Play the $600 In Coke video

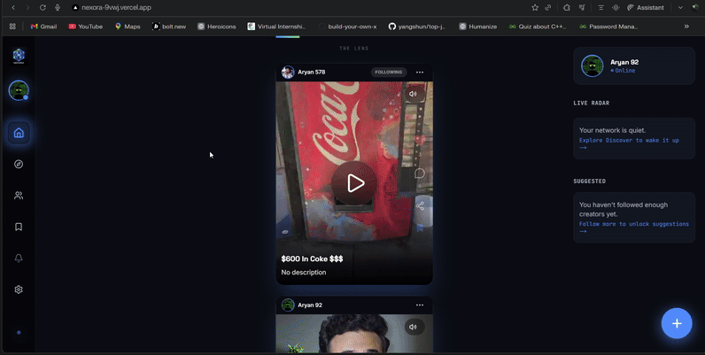point(355,183)
